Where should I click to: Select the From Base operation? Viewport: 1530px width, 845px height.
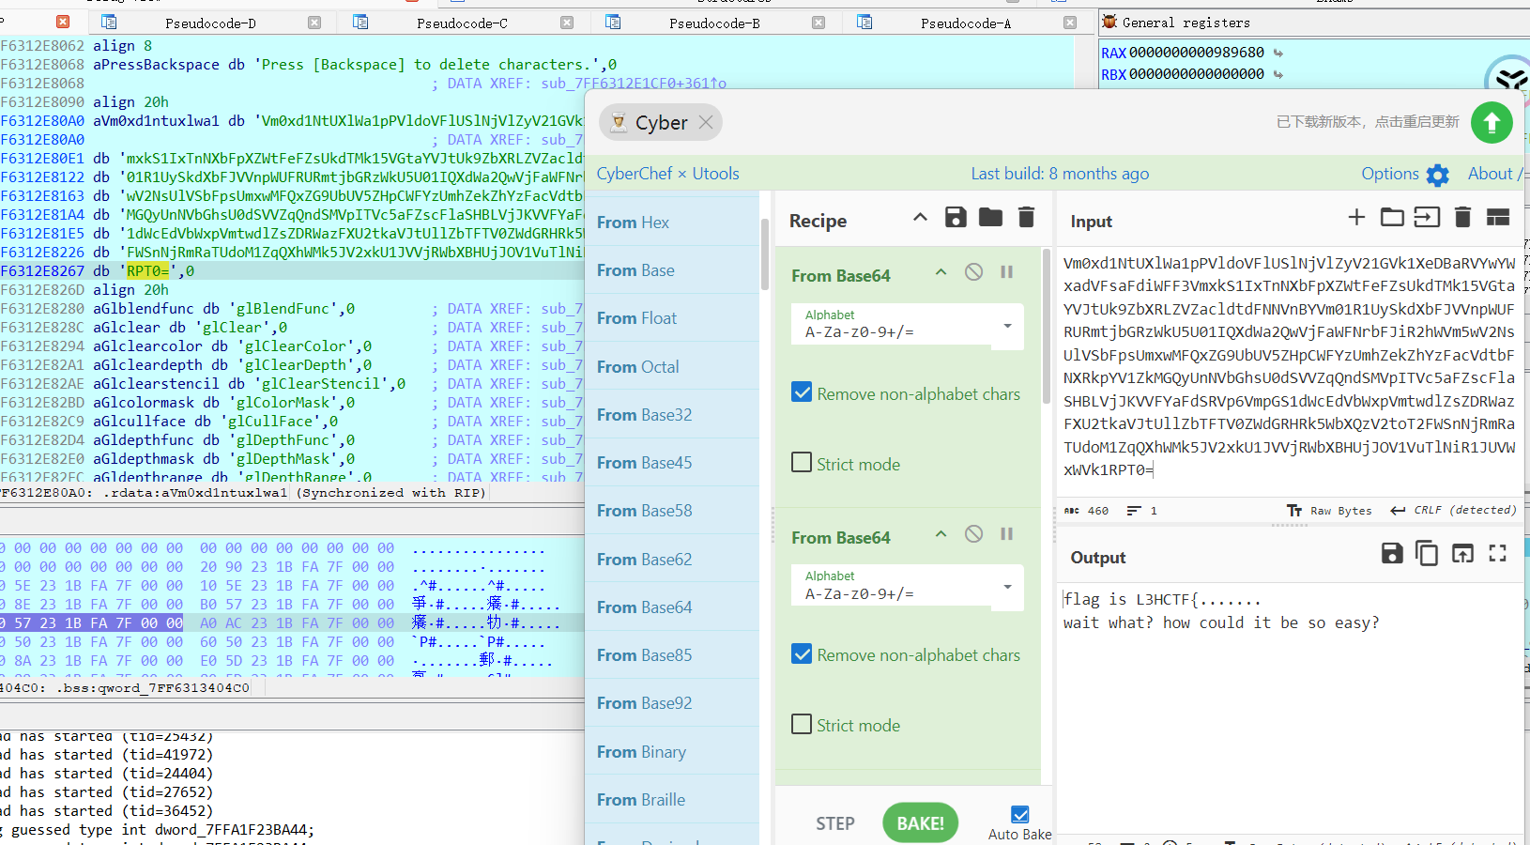(x=672, y=269)
